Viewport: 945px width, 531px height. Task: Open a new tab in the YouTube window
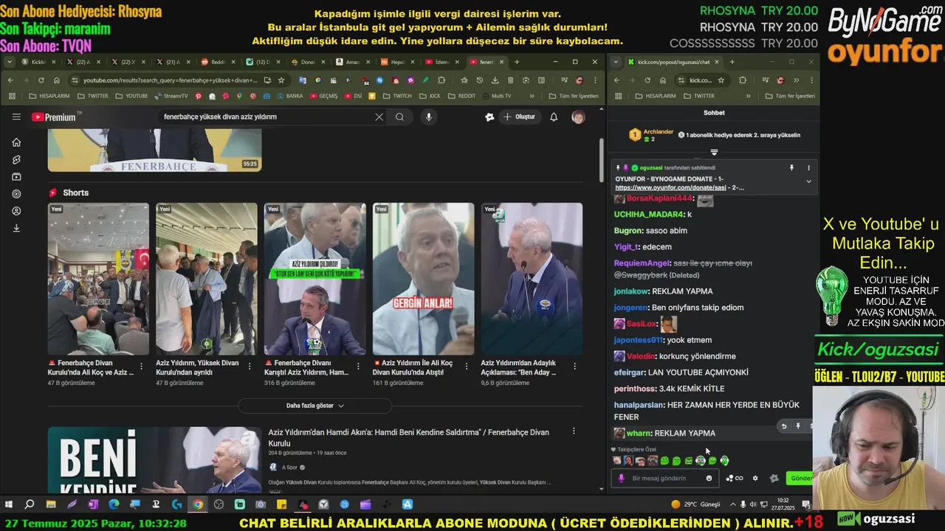(517, 62)
